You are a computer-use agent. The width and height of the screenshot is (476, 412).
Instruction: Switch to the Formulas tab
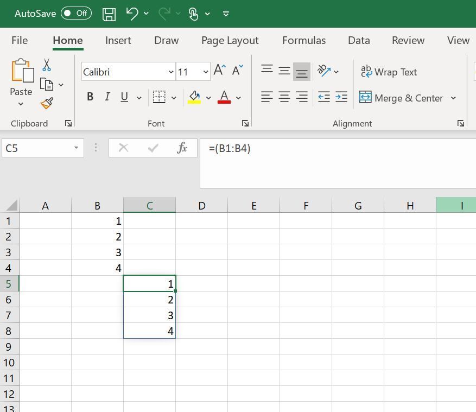[304, 40]
